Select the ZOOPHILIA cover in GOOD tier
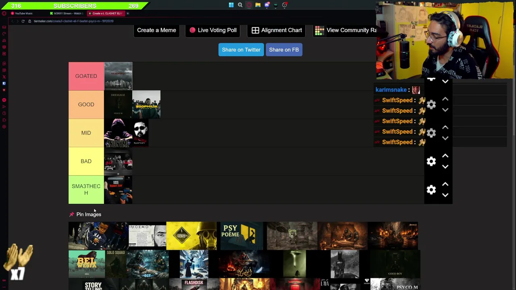This screenshot has height=290, width=516. click(x=146, y=104)
